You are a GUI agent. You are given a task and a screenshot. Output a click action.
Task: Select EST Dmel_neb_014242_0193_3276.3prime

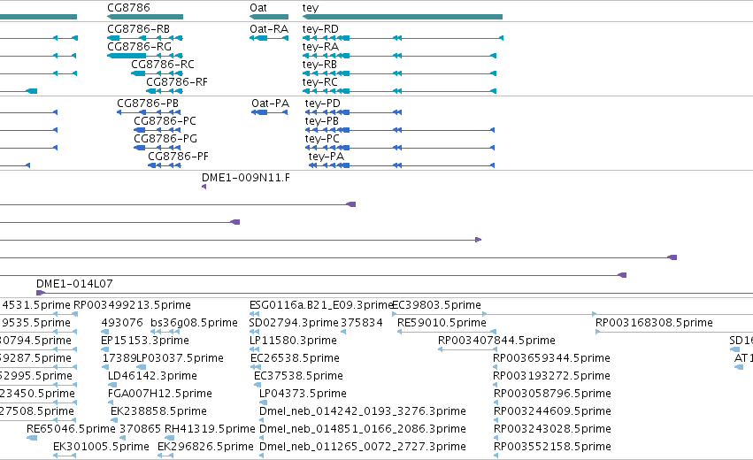pyautogui.click(x=262, y=420)
